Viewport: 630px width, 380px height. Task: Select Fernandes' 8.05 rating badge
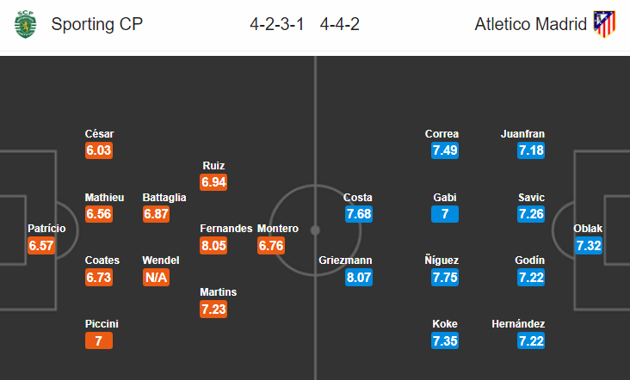[213, 246]
